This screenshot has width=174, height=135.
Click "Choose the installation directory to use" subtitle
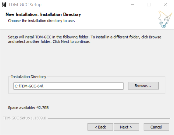(42, 21)
